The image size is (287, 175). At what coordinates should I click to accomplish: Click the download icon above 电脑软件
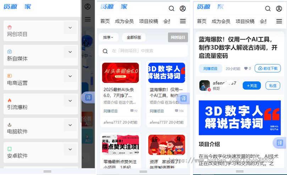click(10, 125)
